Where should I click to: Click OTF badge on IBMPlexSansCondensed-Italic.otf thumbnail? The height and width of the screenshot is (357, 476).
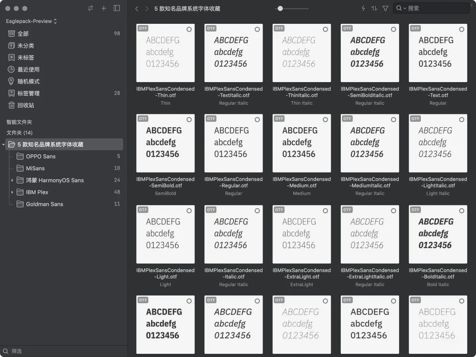click(x=211, y=210)
